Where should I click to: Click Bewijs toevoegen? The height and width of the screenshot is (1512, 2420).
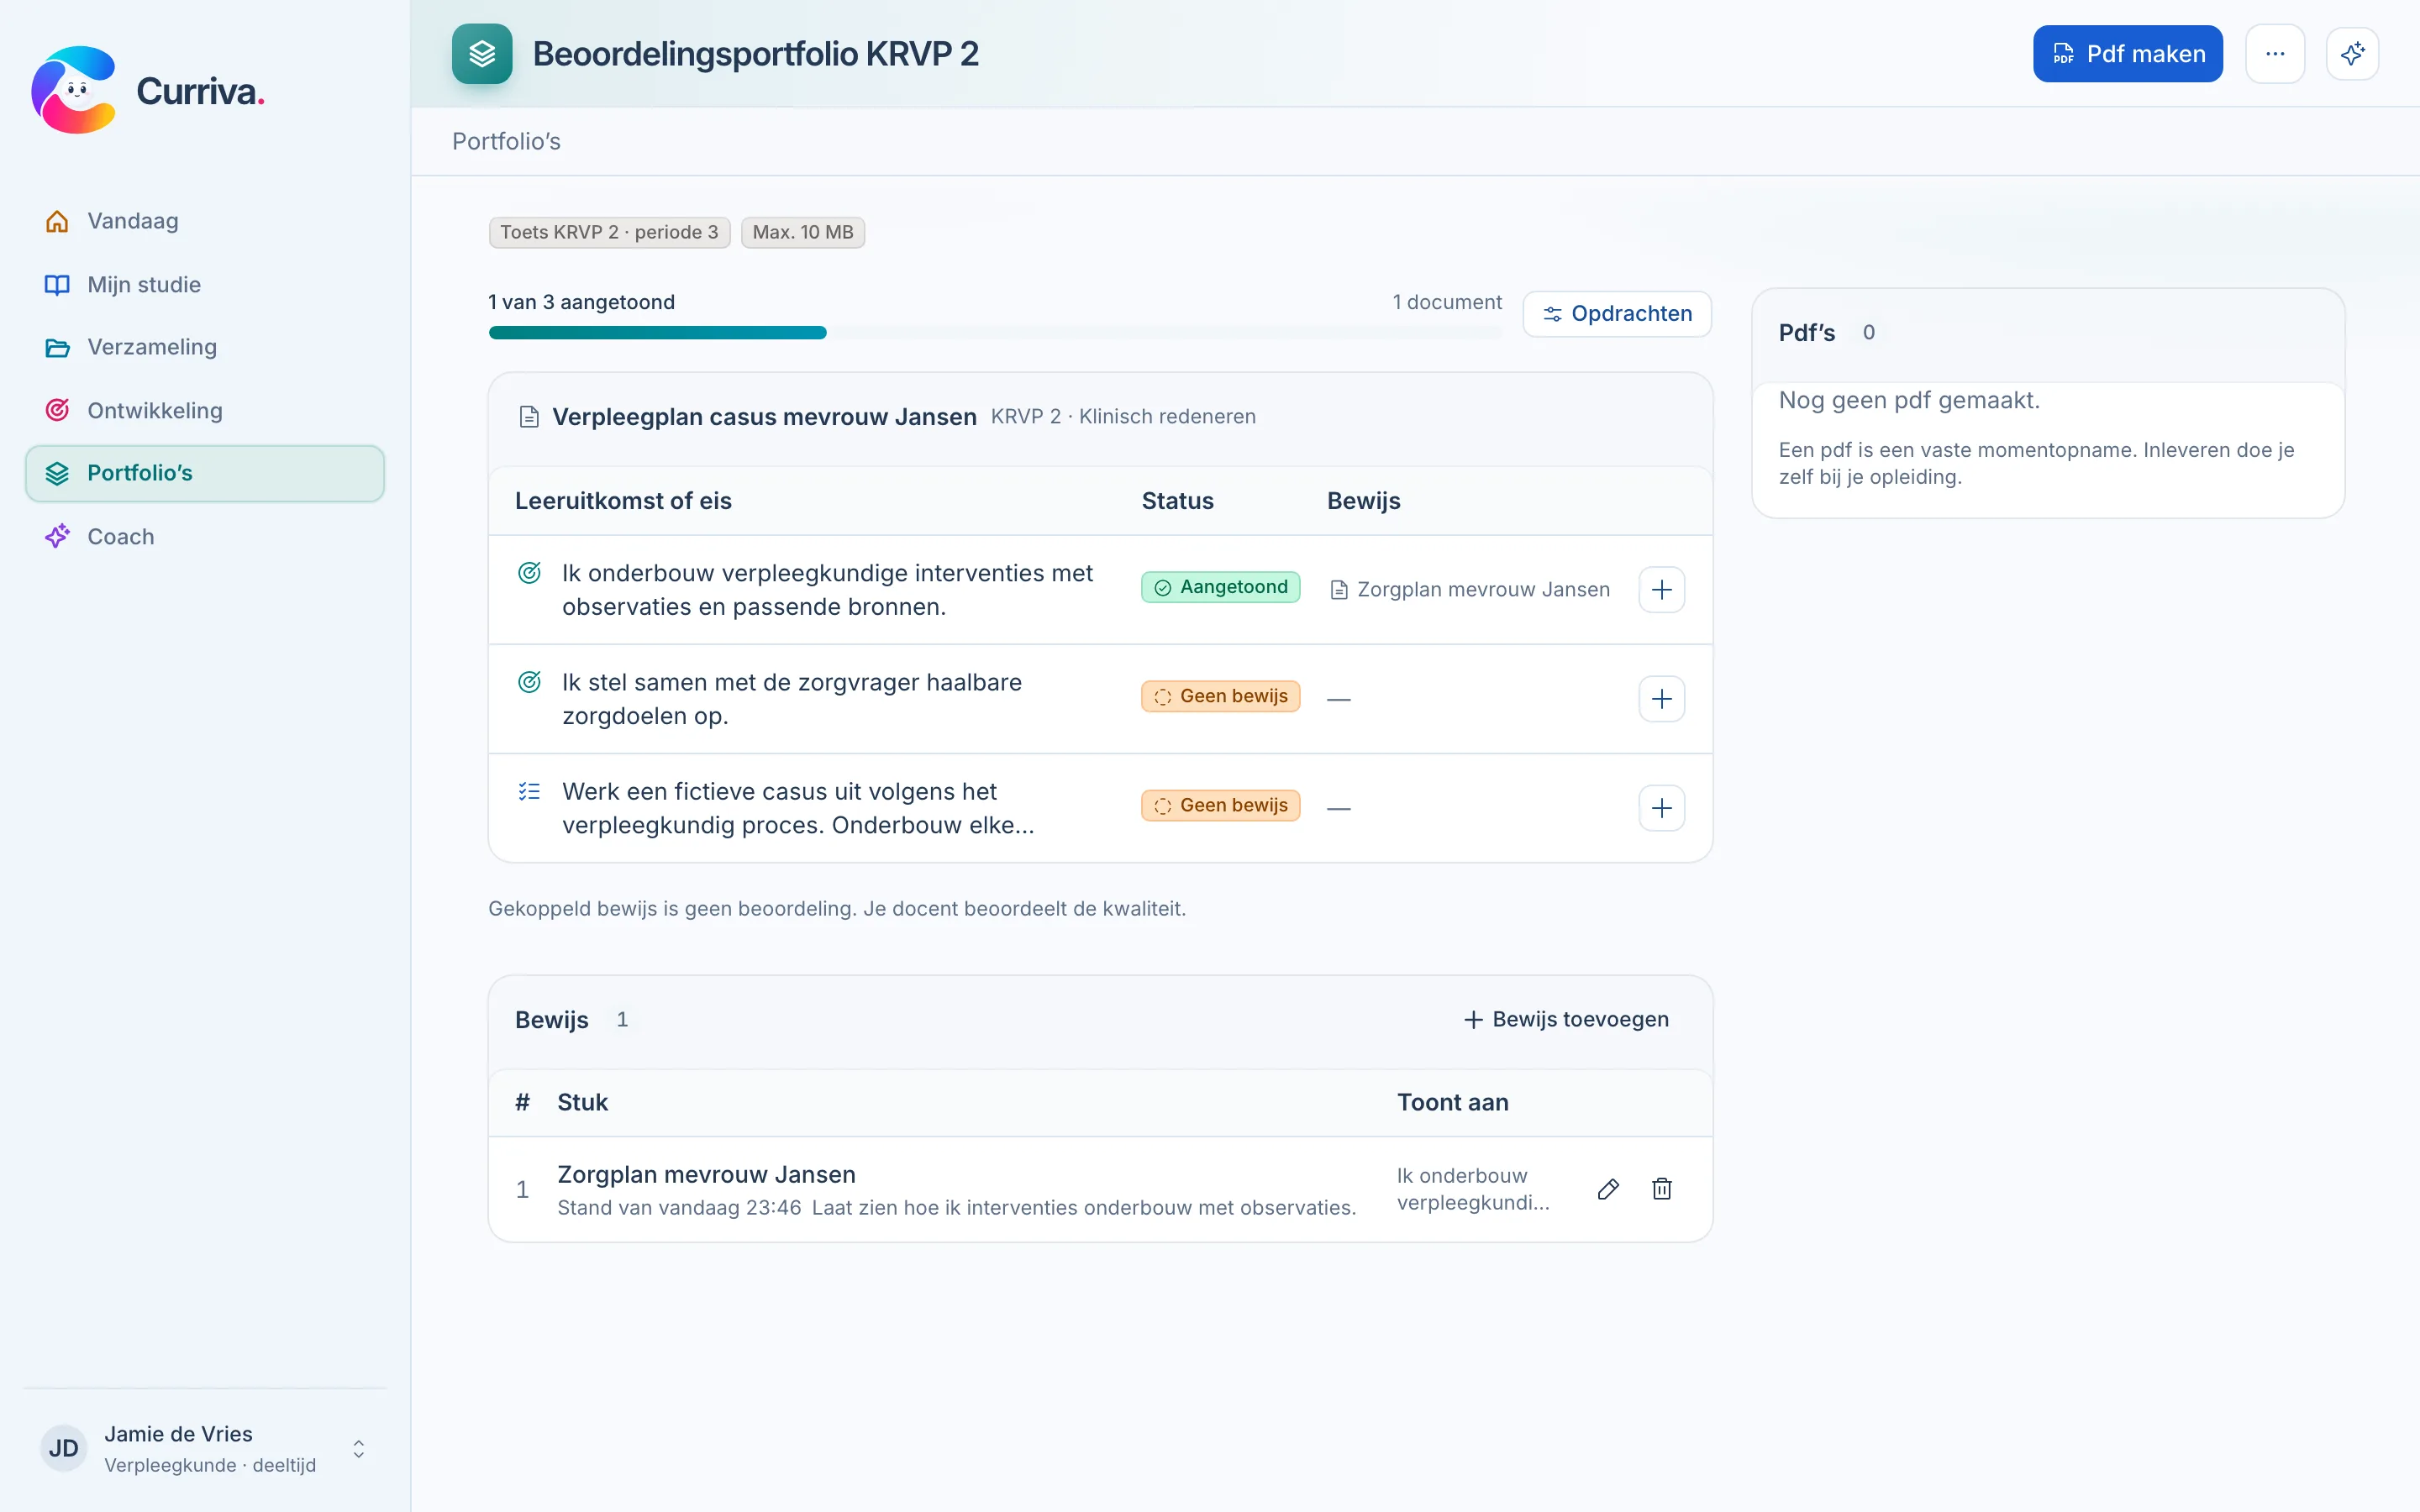1566,1019
